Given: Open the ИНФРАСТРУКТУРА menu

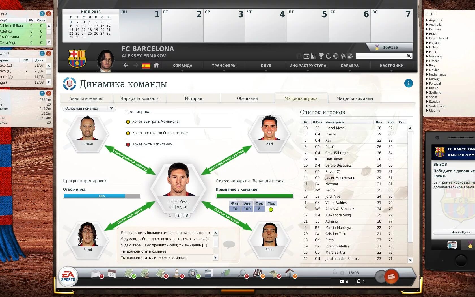Looking at the screenshot, I should [x=308, y=66].
